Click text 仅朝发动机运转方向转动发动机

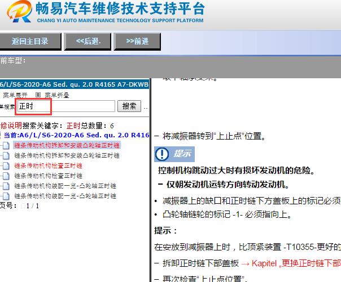point(228,185)
